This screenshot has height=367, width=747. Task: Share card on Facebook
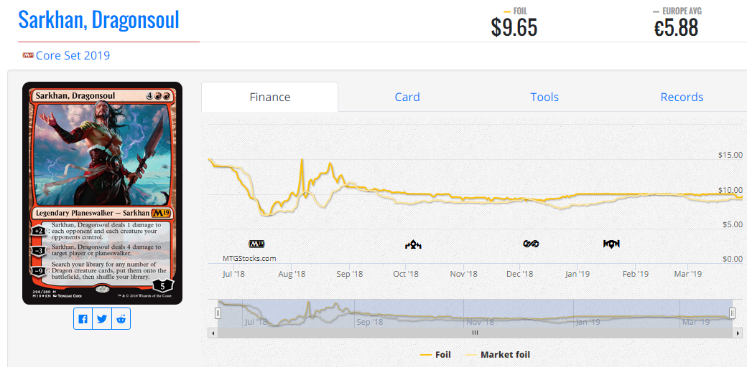[83, 319]
